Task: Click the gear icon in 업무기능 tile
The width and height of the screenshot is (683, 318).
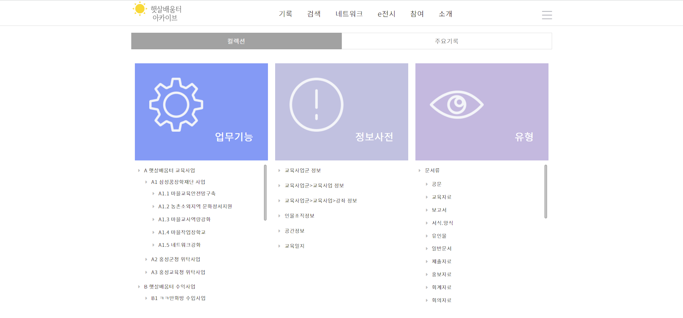Action: [x=176, y=105]
